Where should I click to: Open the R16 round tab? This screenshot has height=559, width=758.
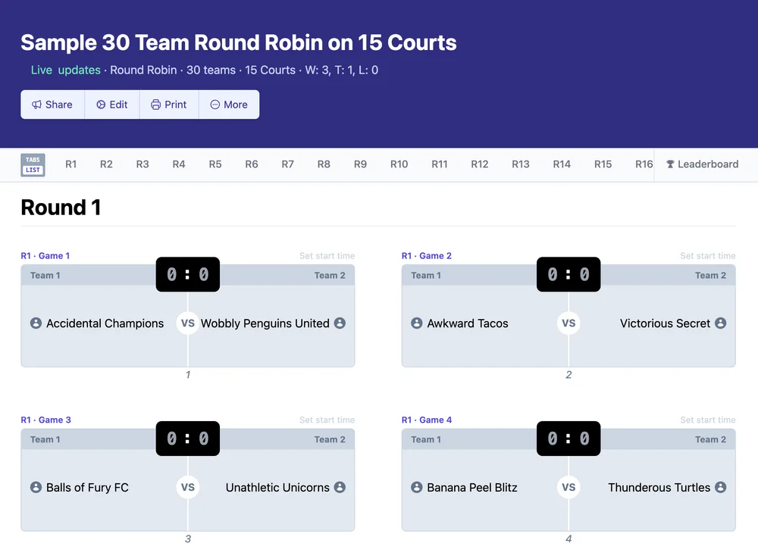point(644,164)
